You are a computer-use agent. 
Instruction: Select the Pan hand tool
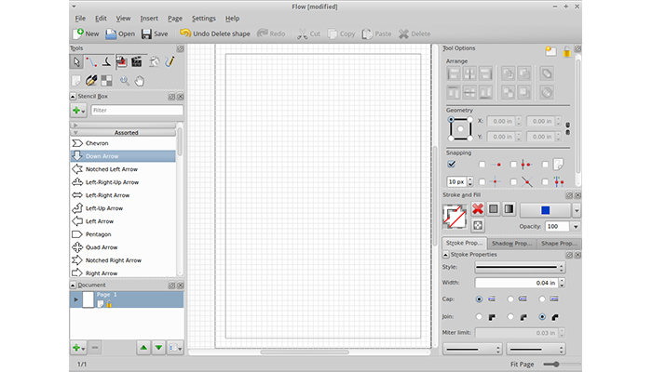[x=140, y=81]
